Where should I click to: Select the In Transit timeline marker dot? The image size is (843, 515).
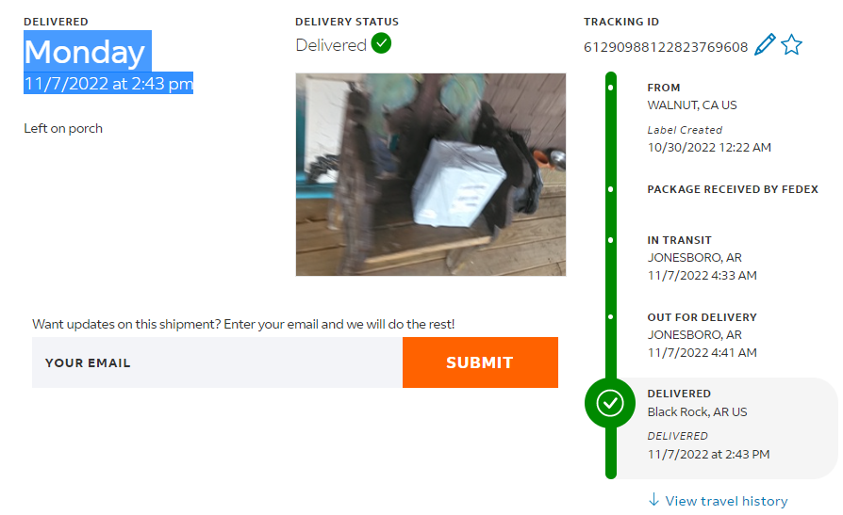tap(611, 240)
